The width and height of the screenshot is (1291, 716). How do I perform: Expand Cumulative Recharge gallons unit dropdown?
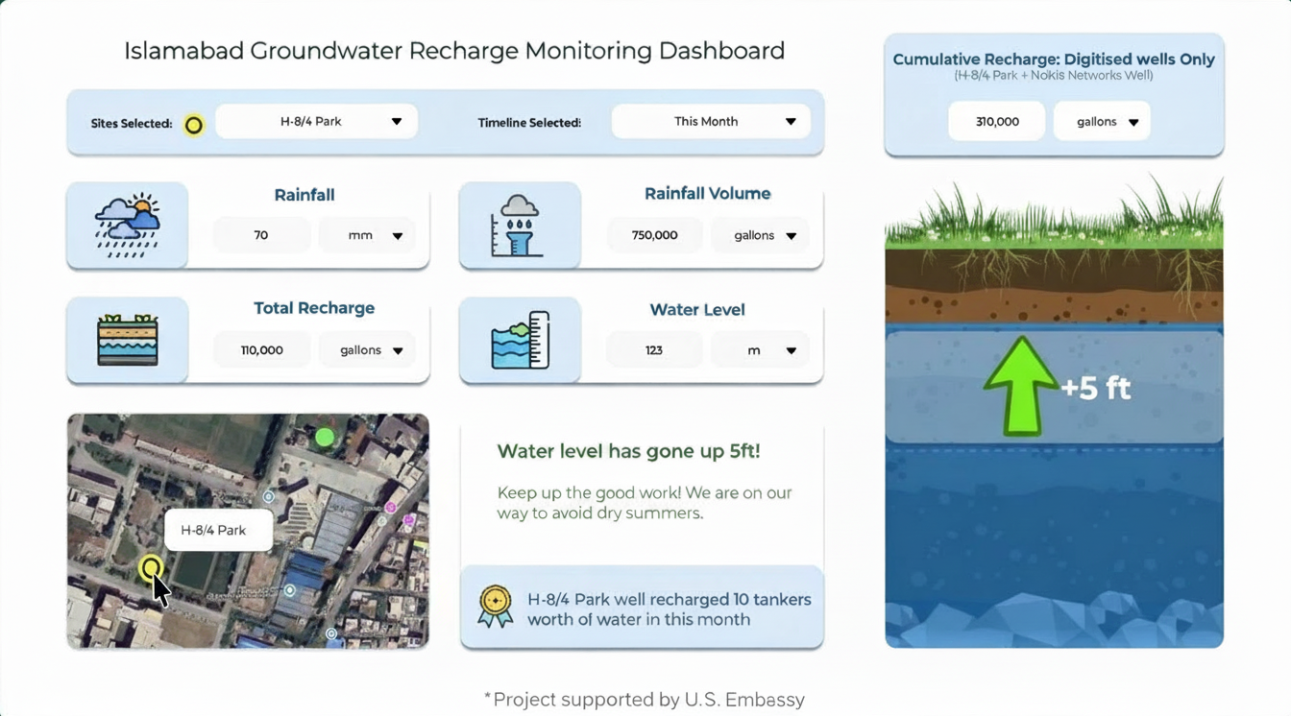[x=1102, y=122]
